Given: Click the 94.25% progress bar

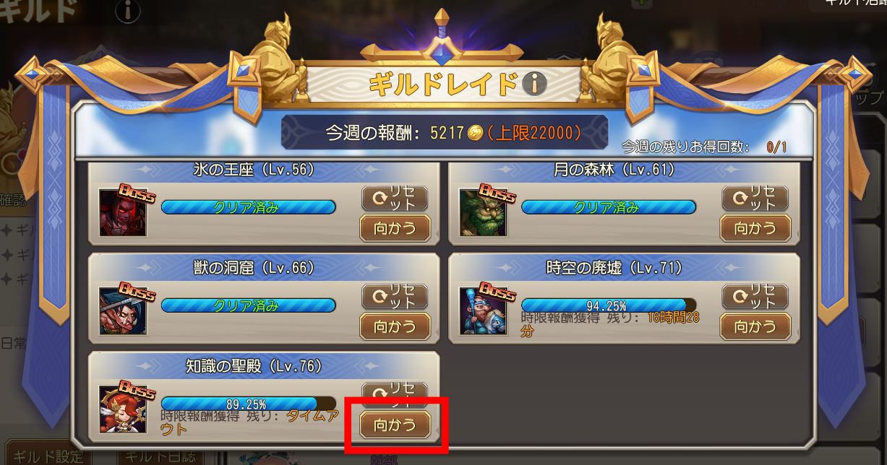Looking at the screenshot, I should [x=609, y=305].
